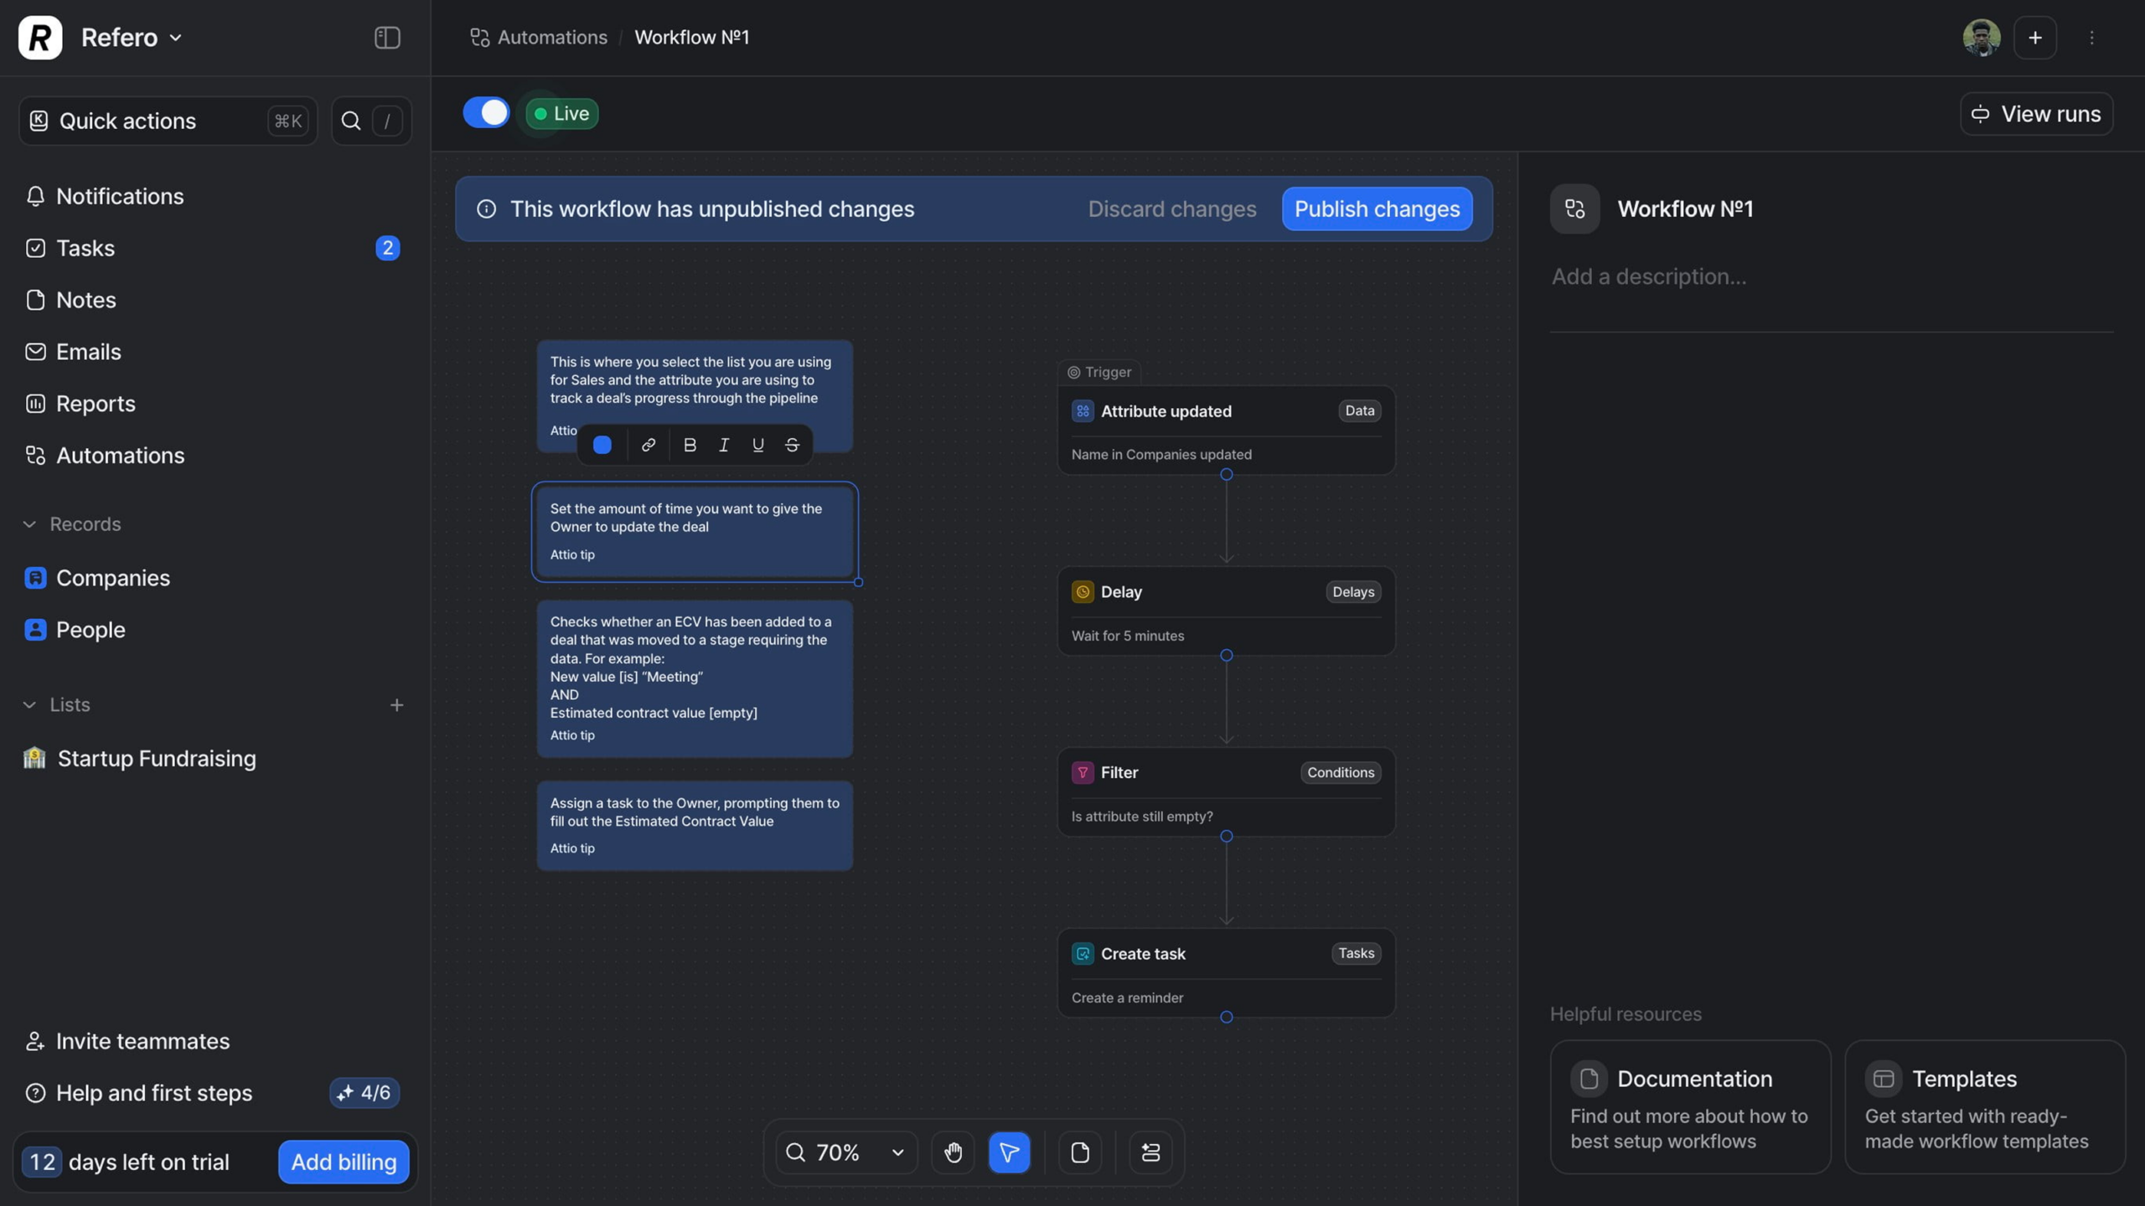Select the hand pan tool

click(x=953, y=1152)
